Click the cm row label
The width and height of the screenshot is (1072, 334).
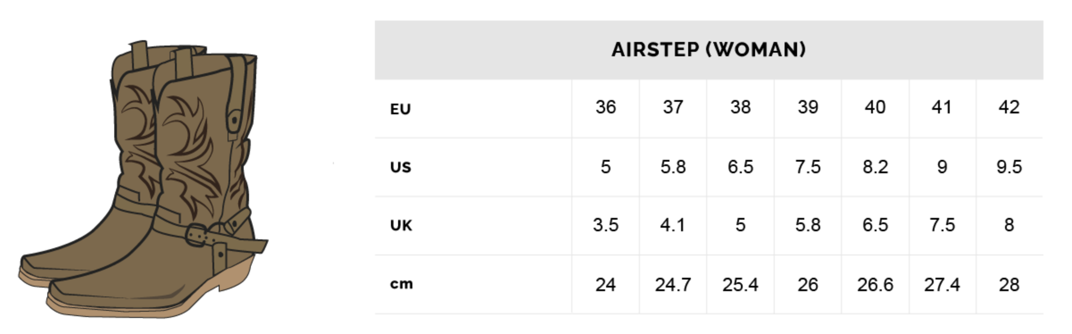401,284
